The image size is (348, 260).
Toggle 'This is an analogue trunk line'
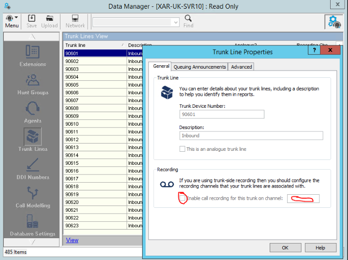tap(182, 149)
